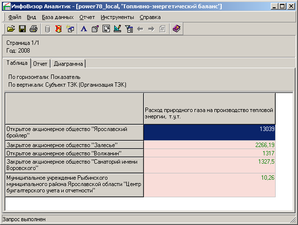Screen dimensions: 298x225
Task: Click row header ОАО "Волжанин"
Action: (74, 153)
